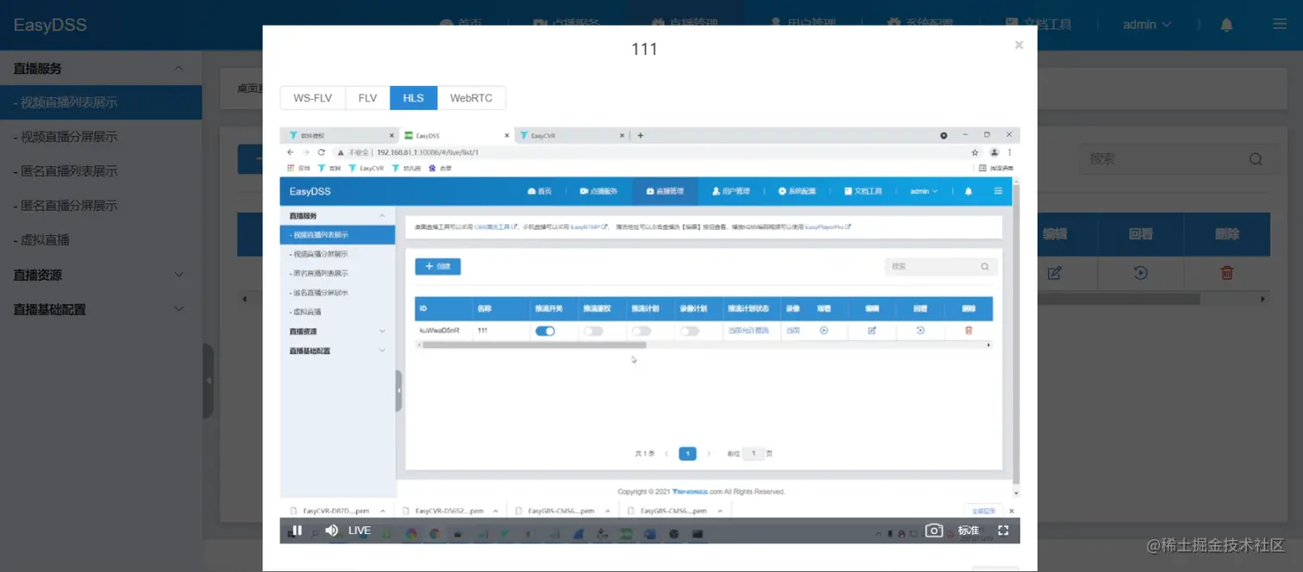1303x572 pixels.
Task: Open 虚拟直播 in sidebar
Action: (101, 240)
